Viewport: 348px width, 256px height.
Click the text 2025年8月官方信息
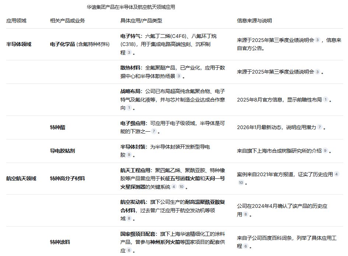pos(260,100)
